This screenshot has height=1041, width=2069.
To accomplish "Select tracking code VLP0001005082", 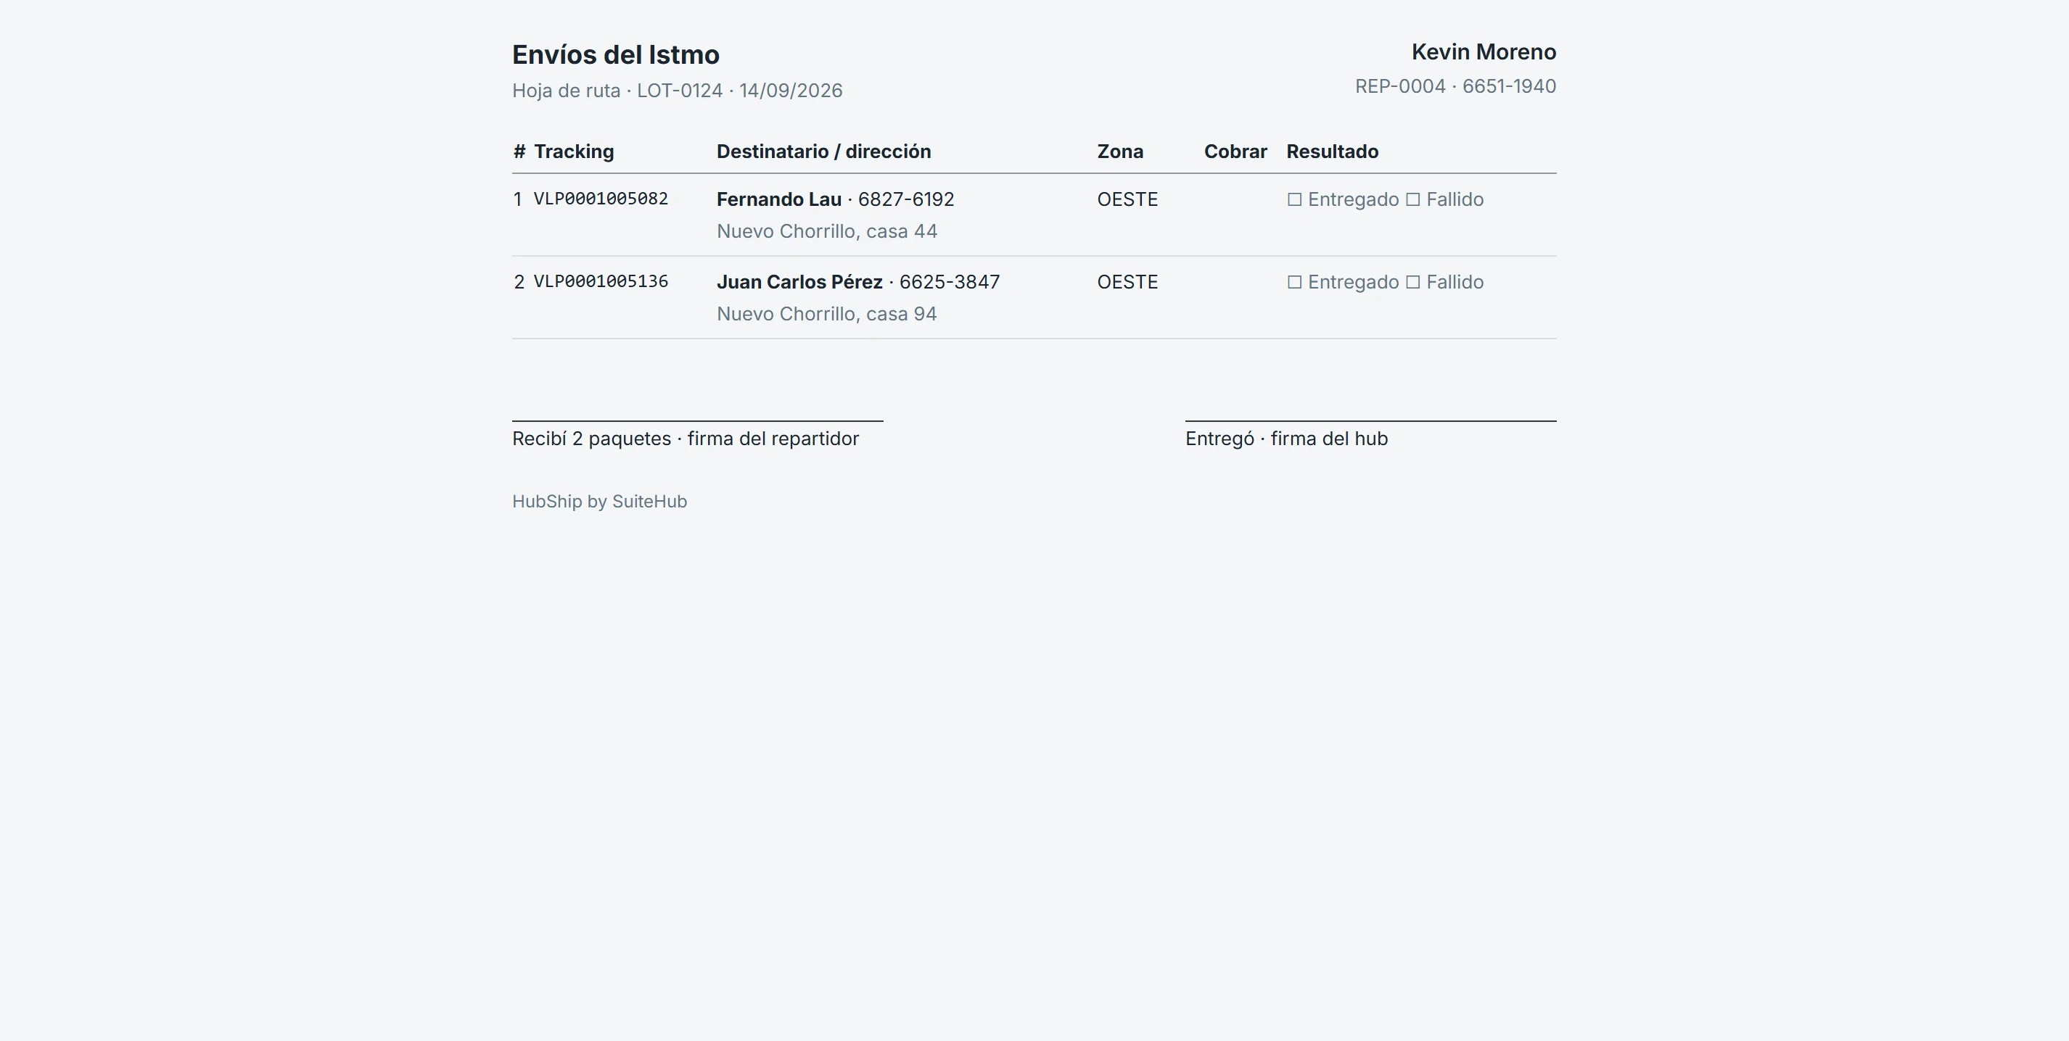I will point(601,199).
